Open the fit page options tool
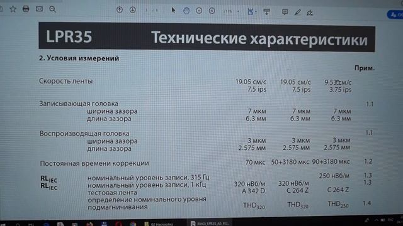 tap(251, 11)
